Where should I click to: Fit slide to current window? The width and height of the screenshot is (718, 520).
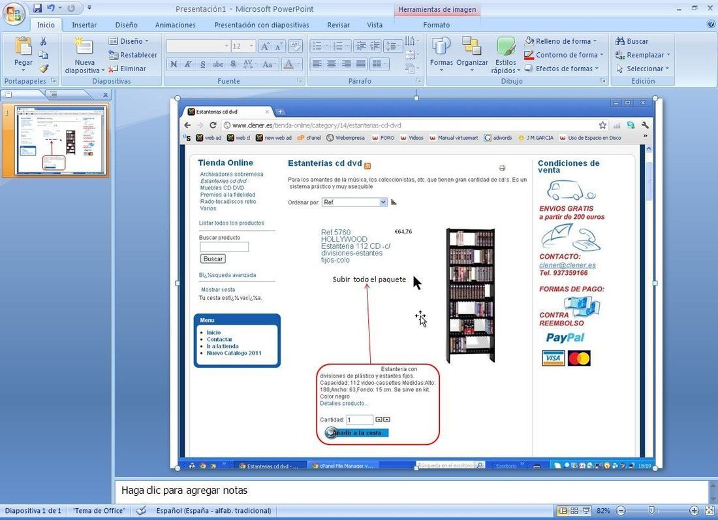710,510
